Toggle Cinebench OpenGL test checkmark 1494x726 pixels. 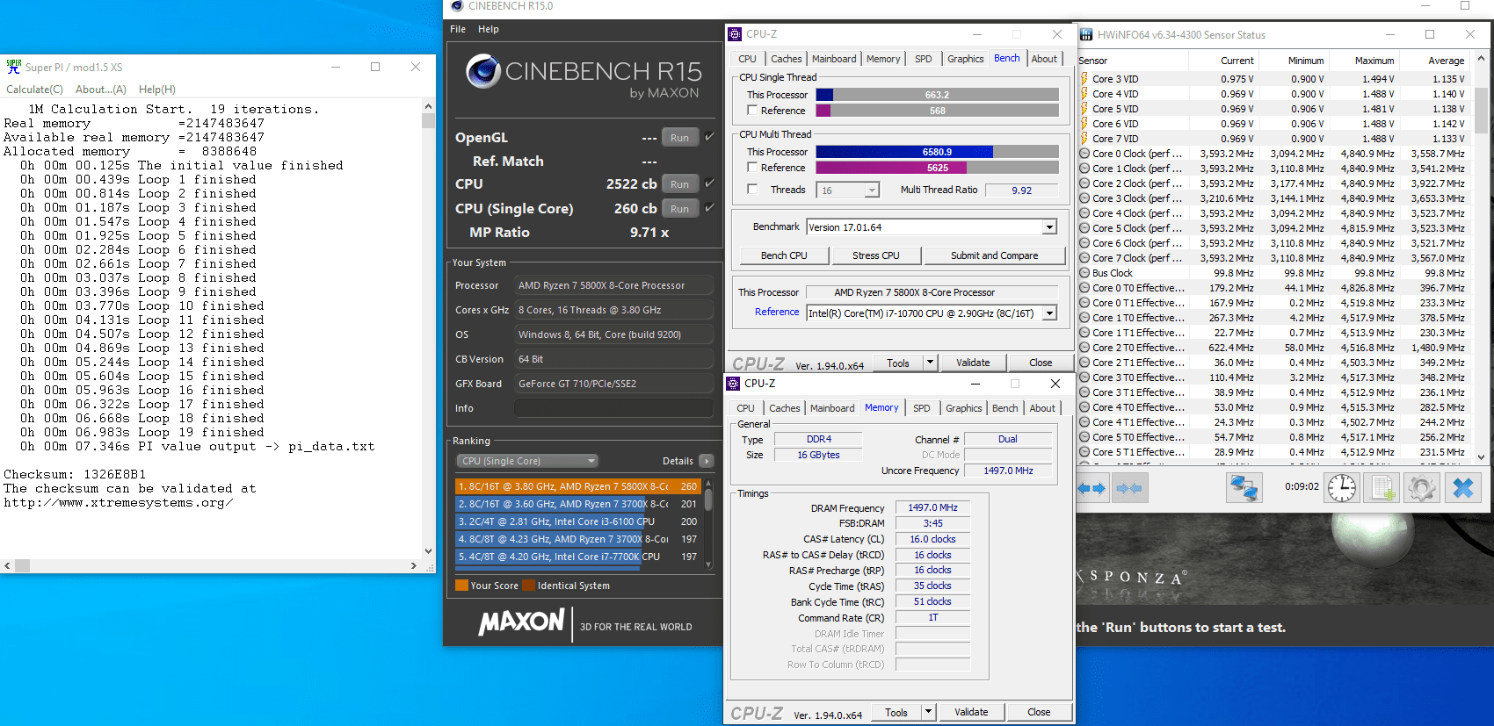709,137
